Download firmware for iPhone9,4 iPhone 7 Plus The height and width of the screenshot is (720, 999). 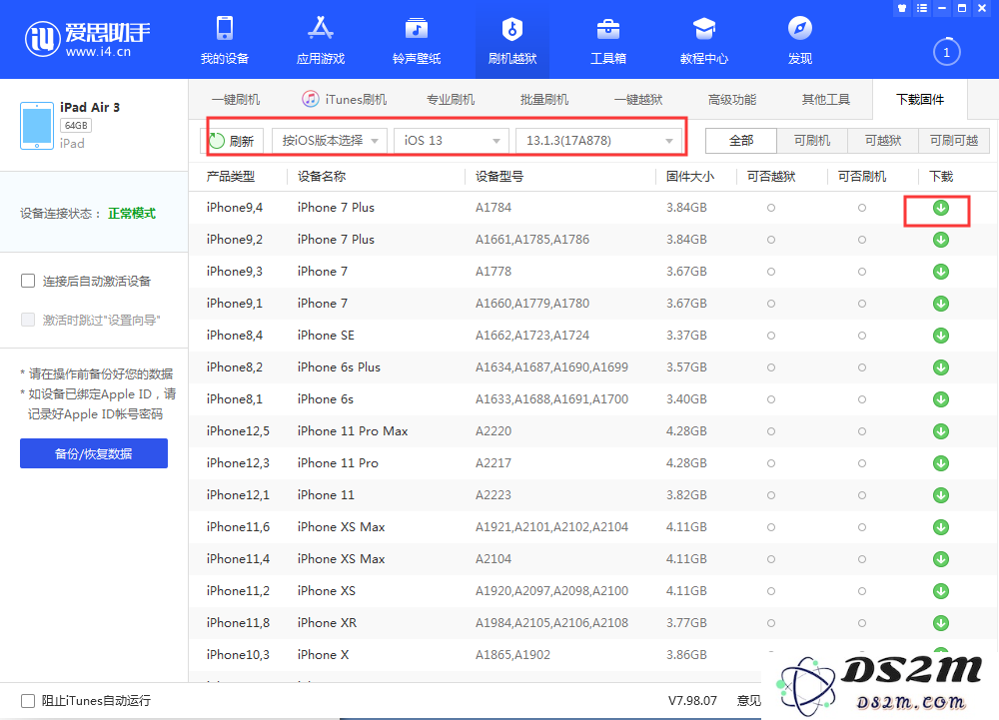click(x=940, y=208)
